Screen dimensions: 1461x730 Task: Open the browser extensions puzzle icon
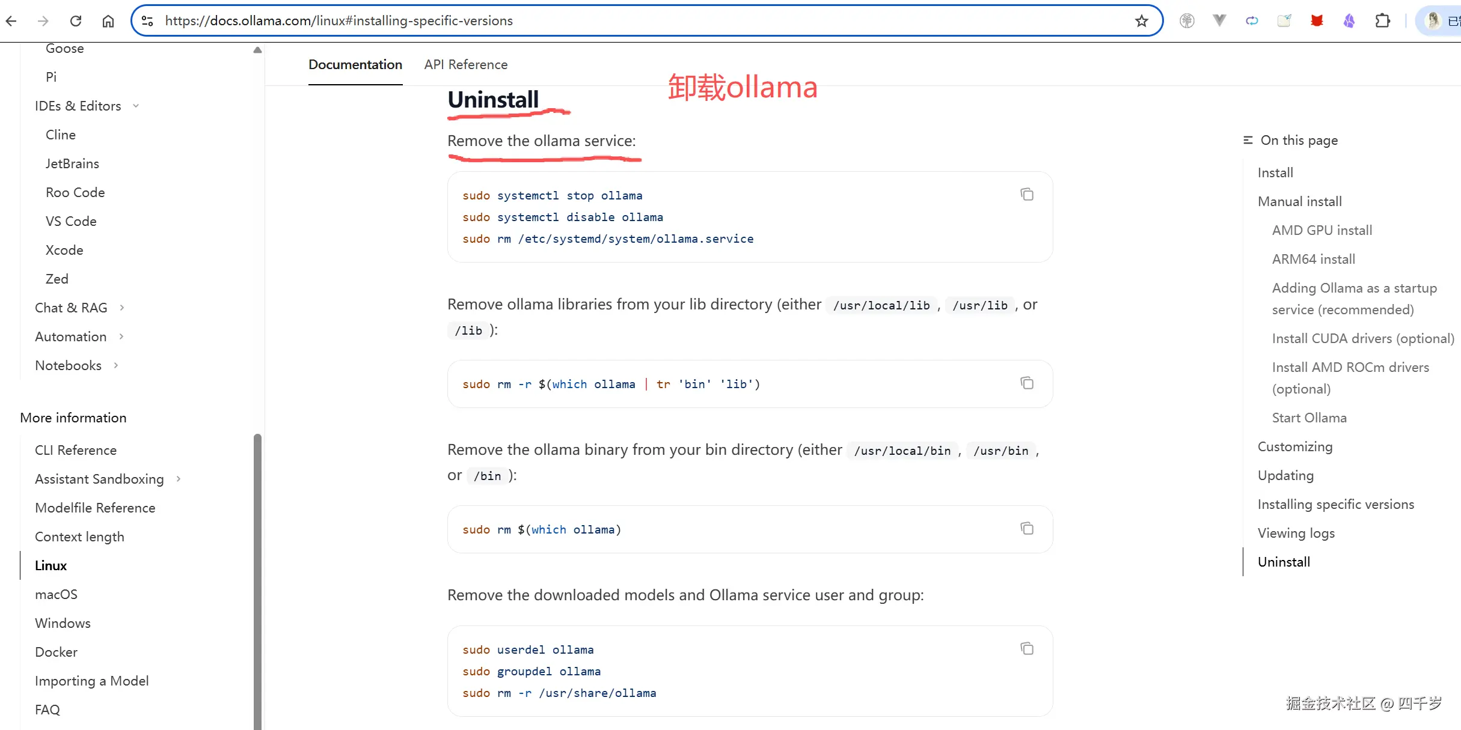[x=1382, y=21]
